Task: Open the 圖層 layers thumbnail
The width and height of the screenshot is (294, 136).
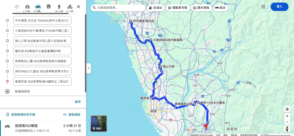Action: [x=99, y=124]
